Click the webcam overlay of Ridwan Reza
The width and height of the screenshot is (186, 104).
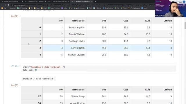[x=171, y=9]
